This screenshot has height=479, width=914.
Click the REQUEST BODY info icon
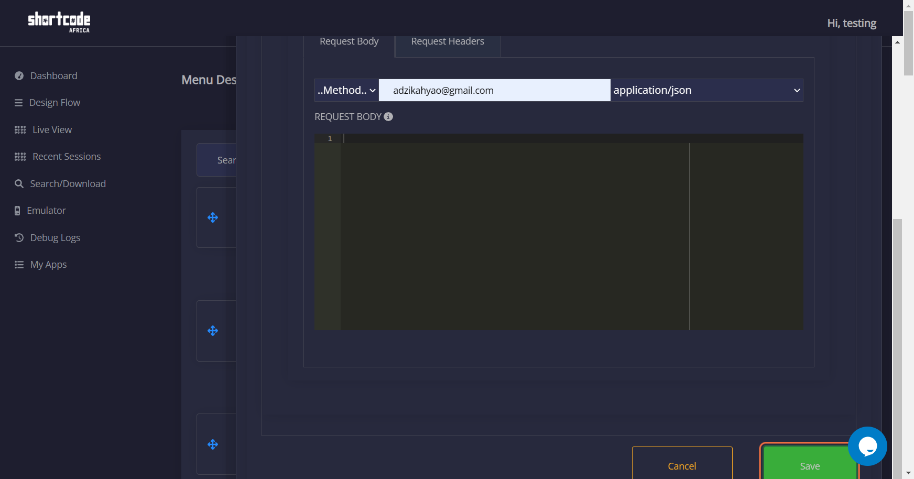pyautogui.click(x=388, y=117)
